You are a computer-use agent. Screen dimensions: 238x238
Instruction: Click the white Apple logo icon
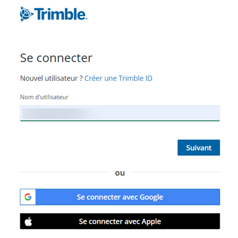pos(29,221)
